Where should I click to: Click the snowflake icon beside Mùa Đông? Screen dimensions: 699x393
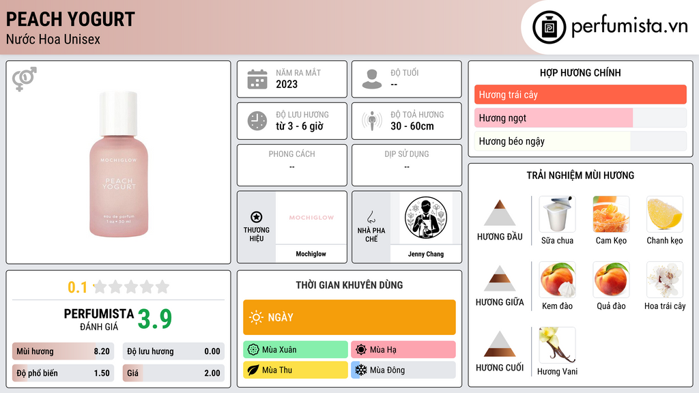click(361, 370)
